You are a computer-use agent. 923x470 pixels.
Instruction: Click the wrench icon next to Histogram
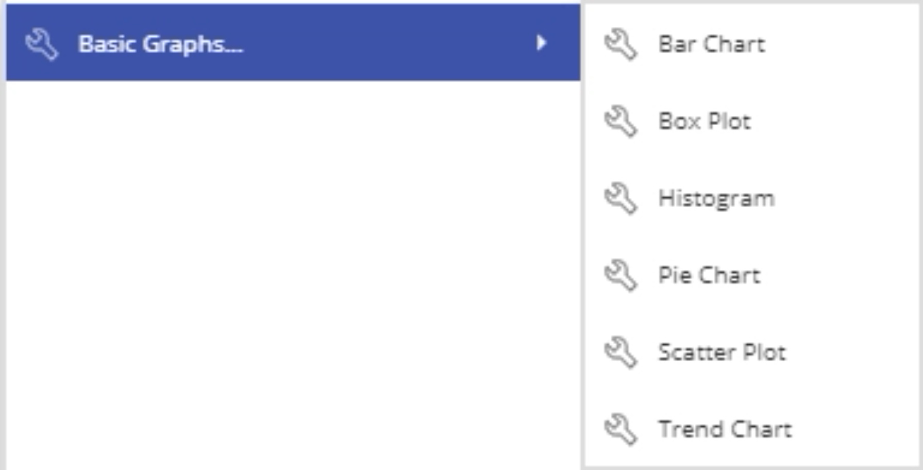(x=620, y=198)
